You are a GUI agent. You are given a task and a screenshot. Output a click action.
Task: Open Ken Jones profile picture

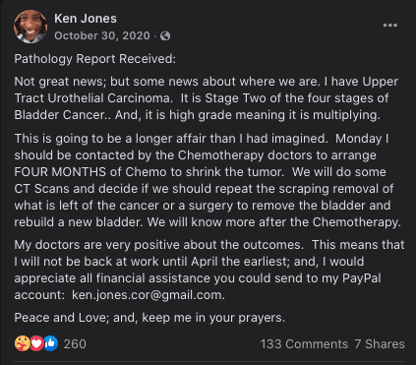(30, 27)
